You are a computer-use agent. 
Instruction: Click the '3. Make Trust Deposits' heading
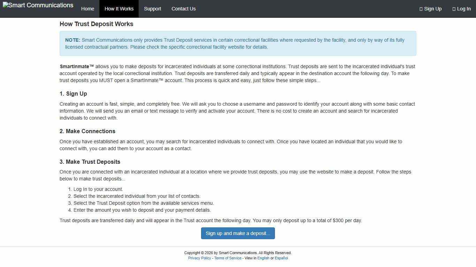point(90,162)
